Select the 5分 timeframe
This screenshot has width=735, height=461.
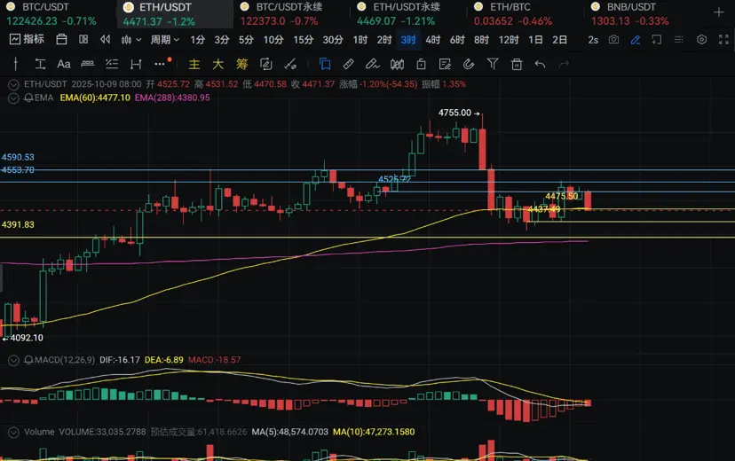pyautogui.click(x=246, y=40)
